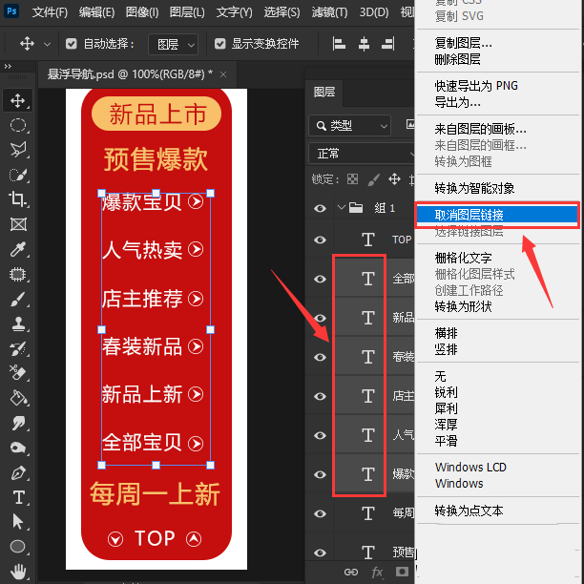Open the 图像(I) menu
The width and height of the screenshot is (584, 584).
click(142, 12)
